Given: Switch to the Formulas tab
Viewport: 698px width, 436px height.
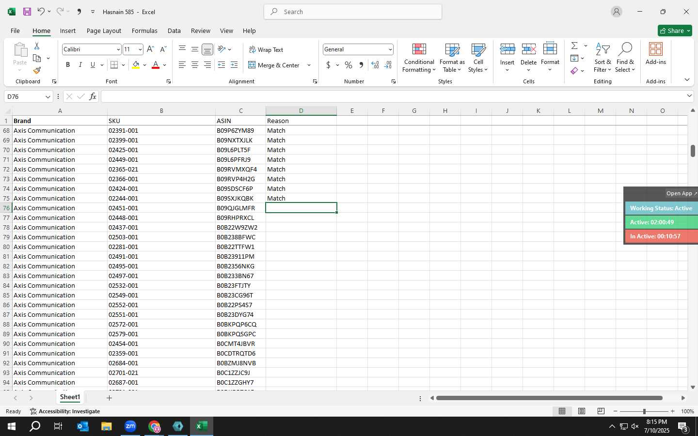Looking at the screenshot, I should [x=144, y=31].
